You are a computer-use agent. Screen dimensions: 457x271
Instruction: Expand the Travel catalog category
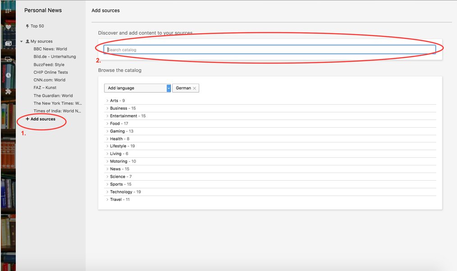point(116,200)
